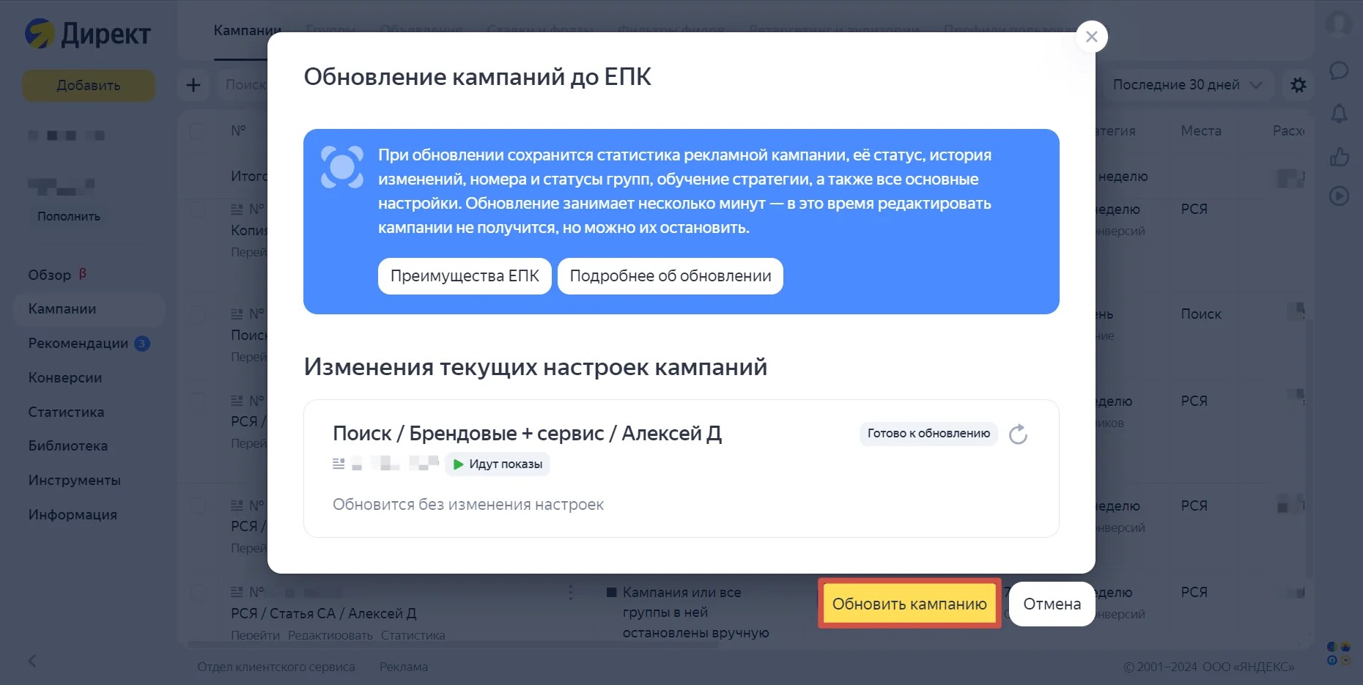The width and height of the screenshot is (1363, 685).
Task: Click the refresh icon beside Готово к обновлению
Action: tap(1018, 434)
